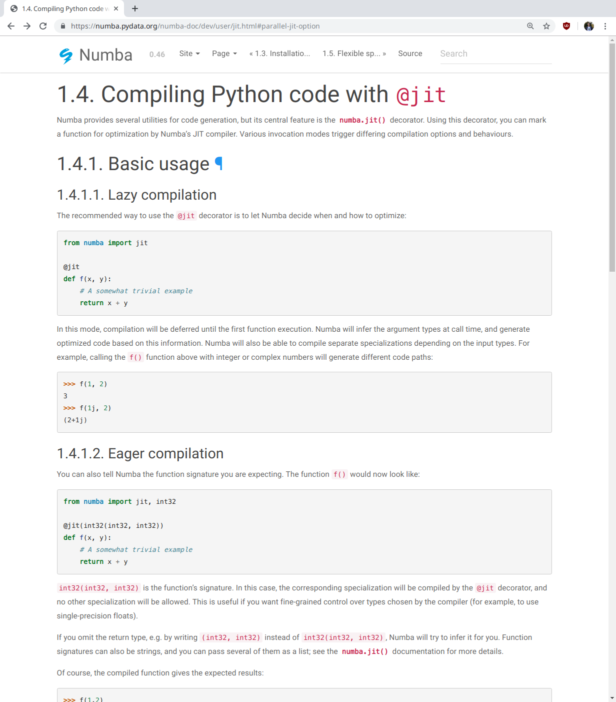Click the vertical scrollbar thumb
The width and height of the screenshot is (616, 702).
click(x=612, y=158)
